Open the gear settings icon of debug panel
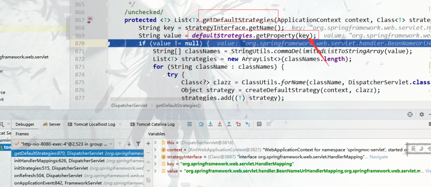The image size is (431, 187). [422, 115]
